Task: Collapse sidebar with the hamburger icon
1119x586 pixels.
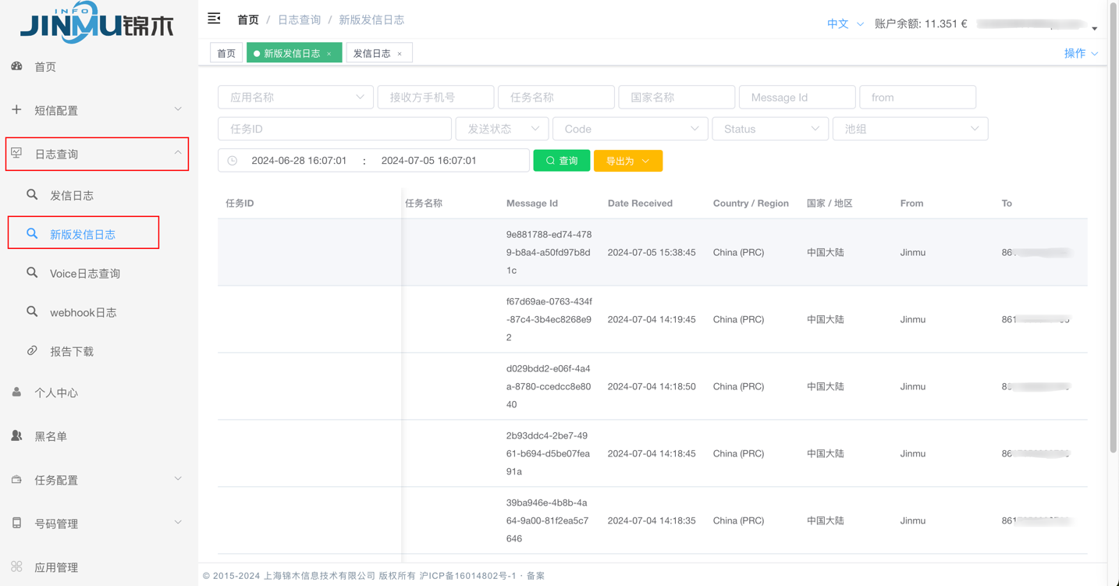Action: tap(214, 19)
